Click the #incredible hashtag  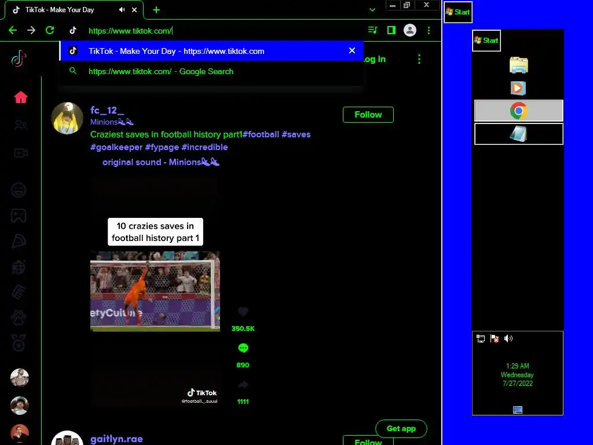tap(204, 147)
